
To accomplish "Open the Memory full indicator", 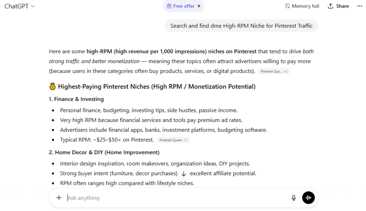I will 302,6.
